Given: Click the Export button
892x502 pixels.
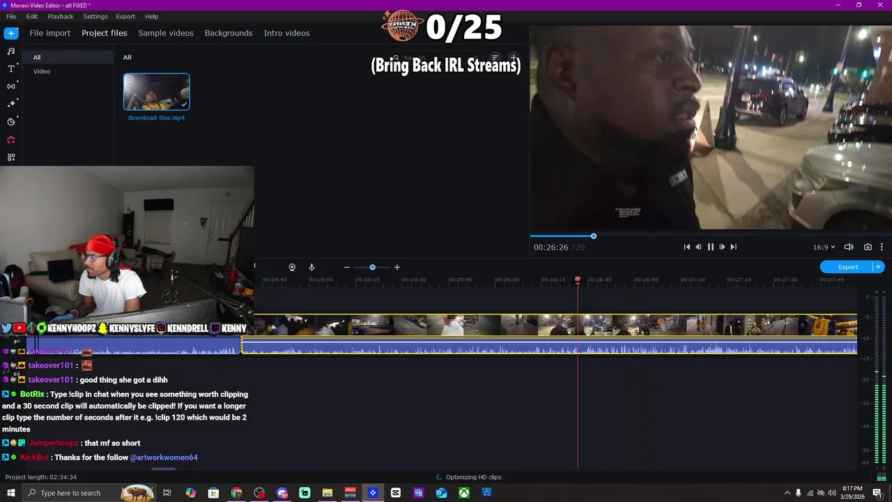Looking at the screenshot, I should (847, 267).
